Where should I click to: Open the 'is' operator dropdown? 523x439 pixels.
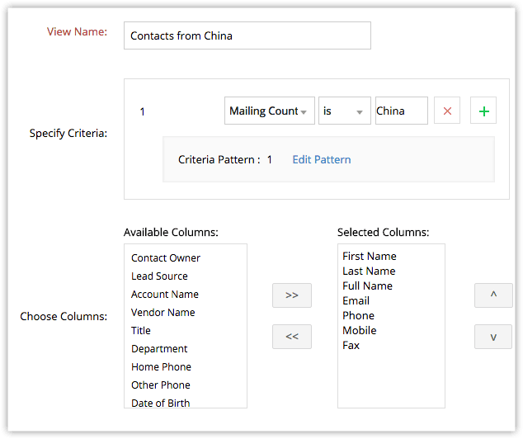coord(345,111)
